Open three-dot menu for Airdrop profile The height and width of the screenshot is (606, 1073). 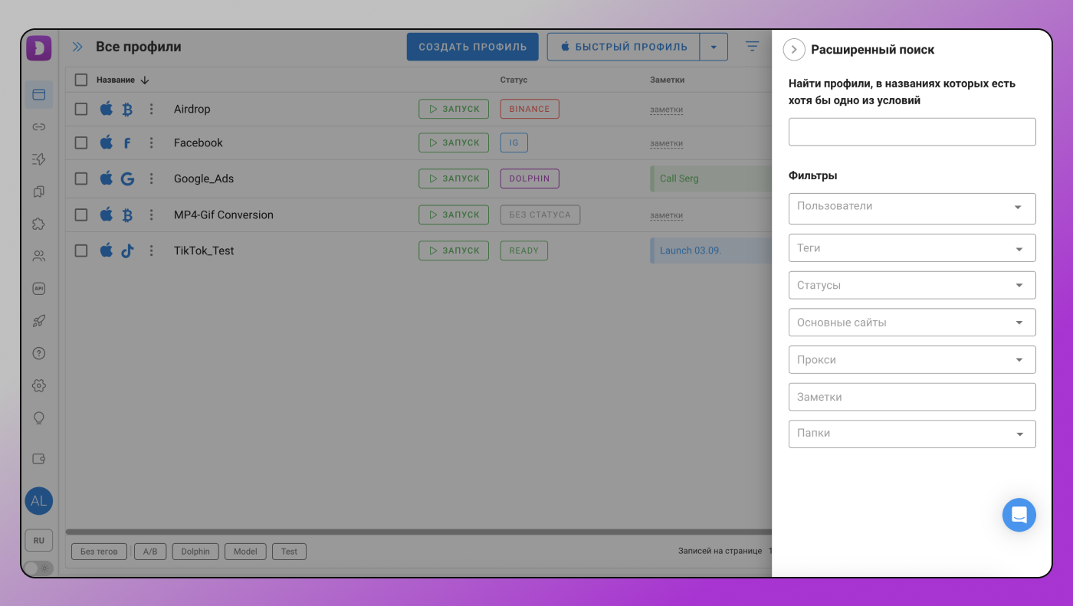pyautogui.click(x=152, y=109)
